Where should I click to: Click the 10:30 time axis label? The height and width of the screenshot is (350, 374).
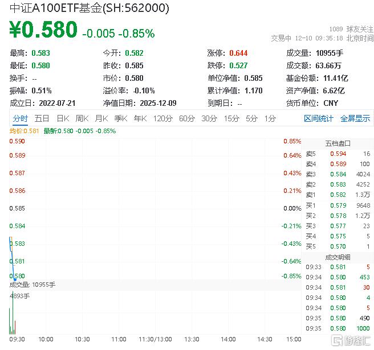[x=82, y=339]
